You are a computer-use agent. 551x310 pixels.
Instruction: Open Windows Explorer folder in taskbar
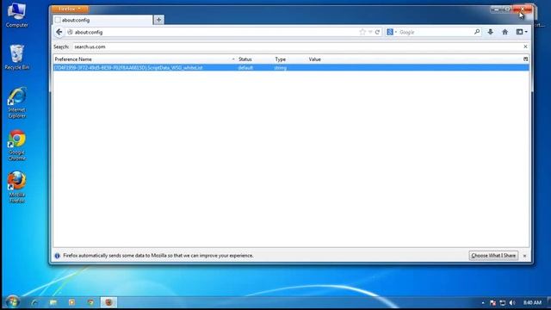coord(53,302)
